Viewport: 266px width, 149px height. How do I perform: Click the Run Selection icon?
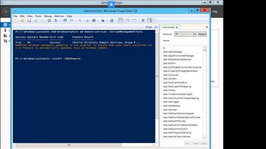87,21
